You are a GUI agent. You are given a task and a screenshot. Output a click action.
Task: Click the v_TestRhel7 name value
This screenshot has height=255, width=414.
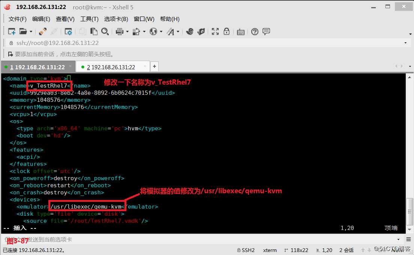49,86
